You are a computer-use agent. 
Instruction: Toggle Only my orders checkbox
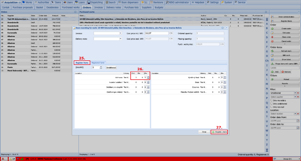(x=272, y=100)
